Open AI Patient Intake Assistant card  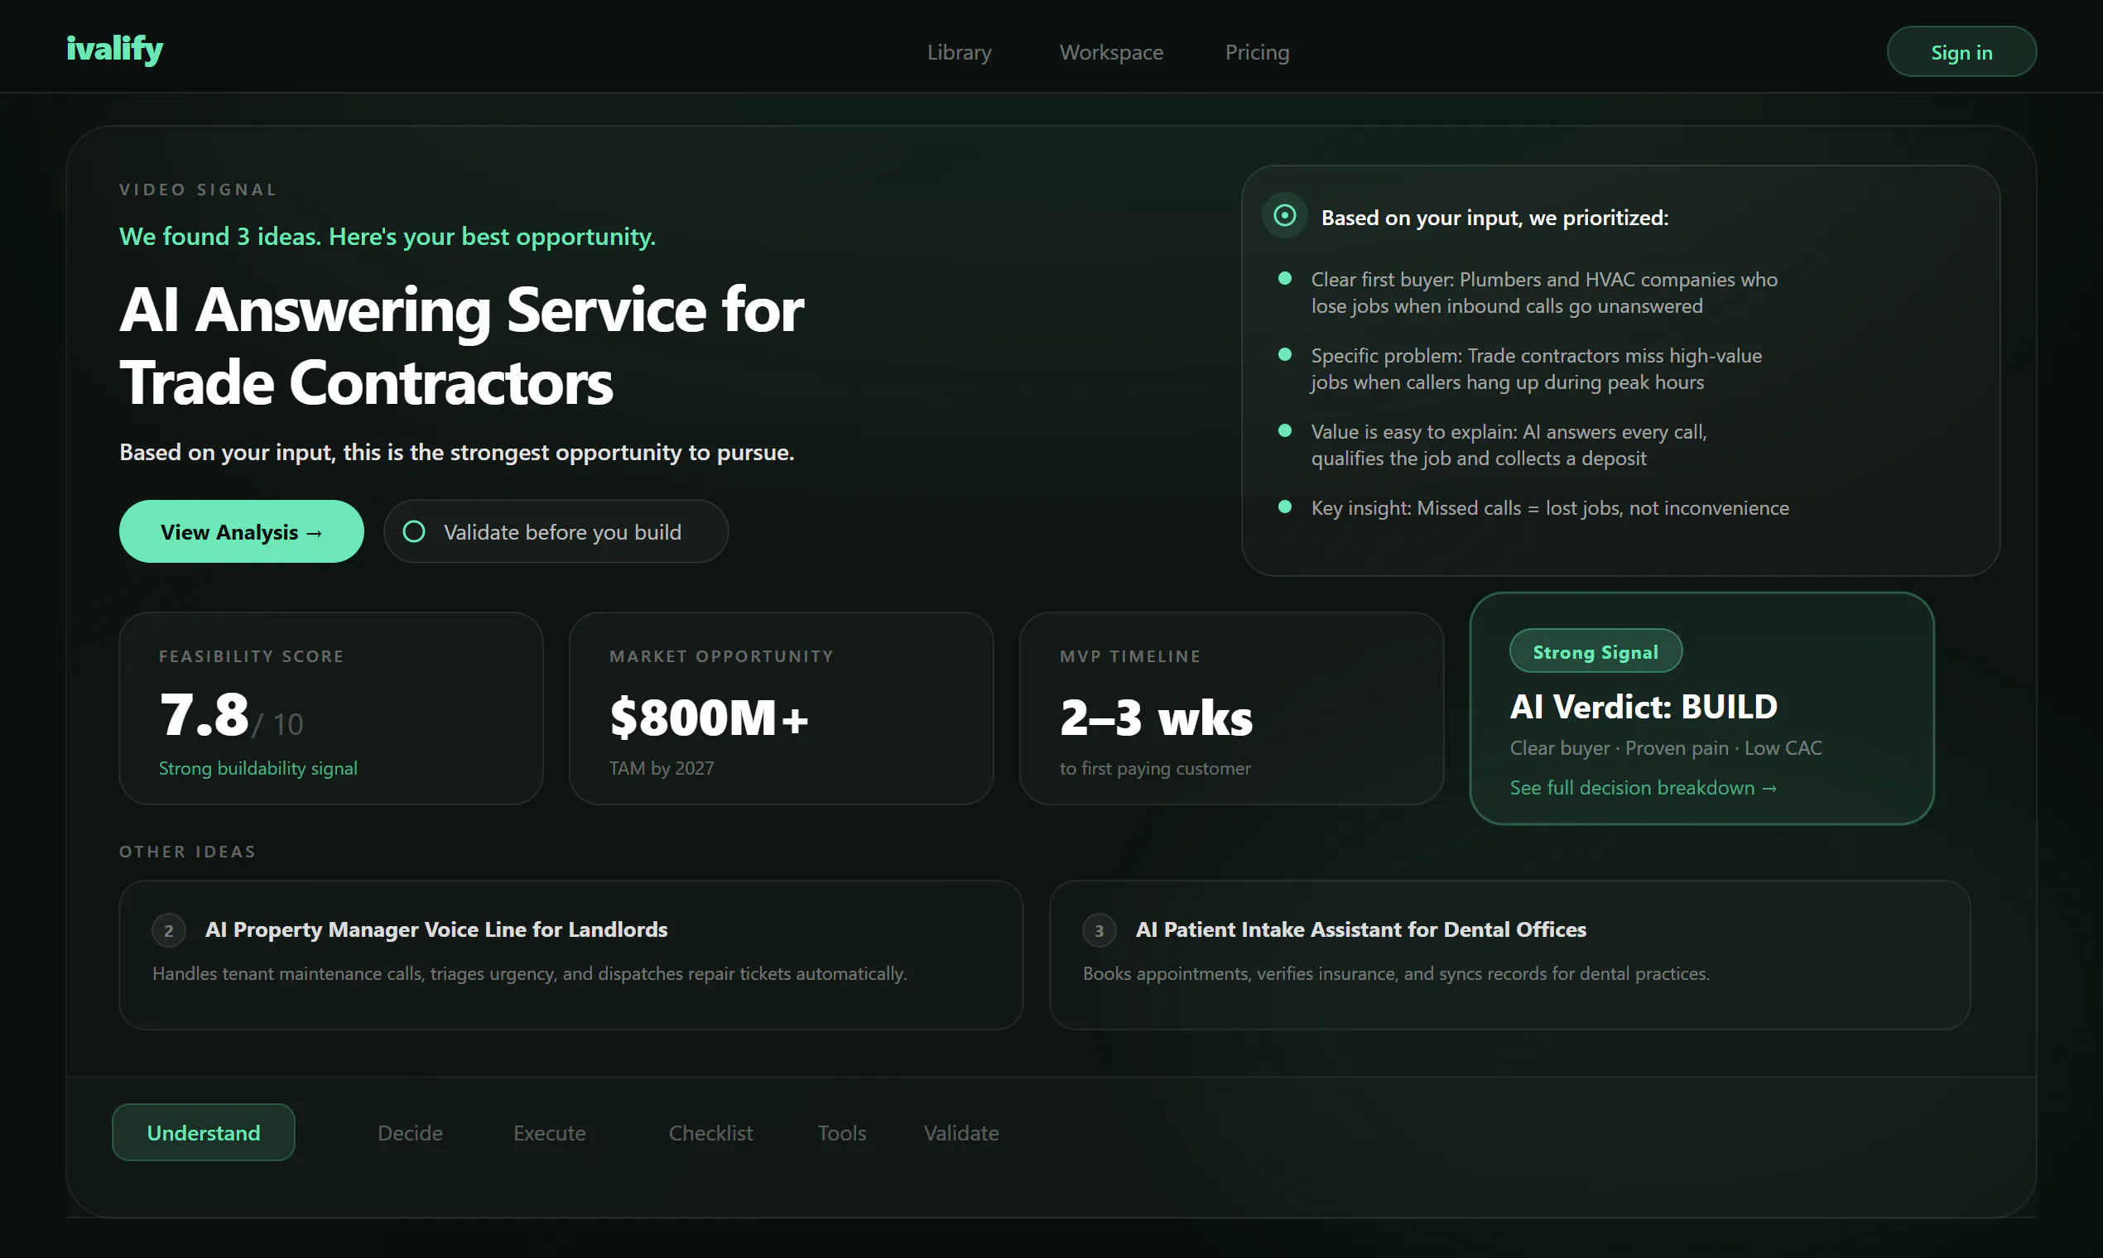tap(1509, 955)
